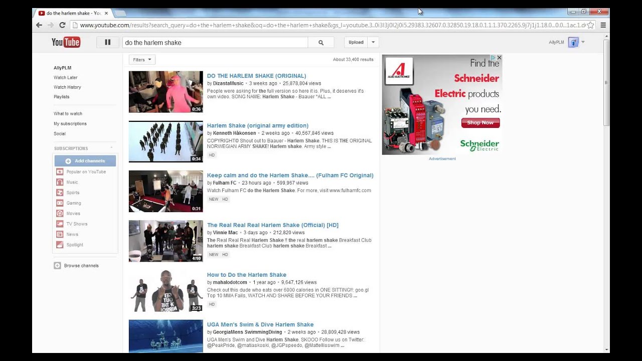The height and width of the screenshot is (361, 642).
Task: Click the AdChoices icon on the ad
Action: 493,58
